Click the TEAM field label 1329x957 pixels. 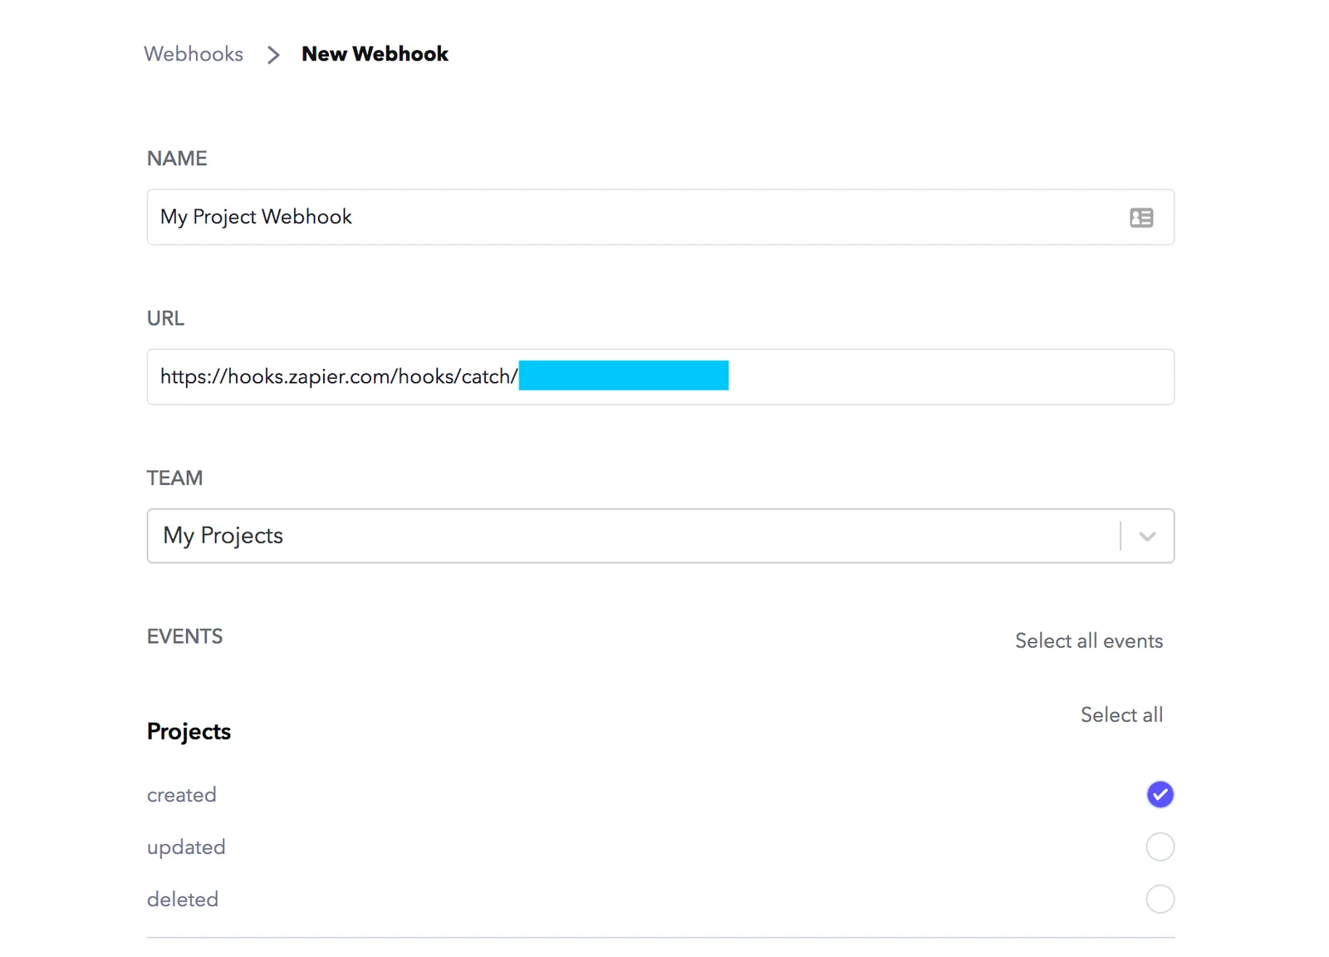coord(174,478)
